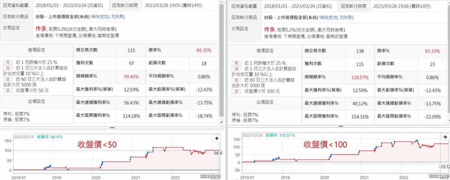Viewport: 450px width, 180px height.
Task: Click the 2023/03/15 date marker on left chart axis
Action: pos(210,176)
